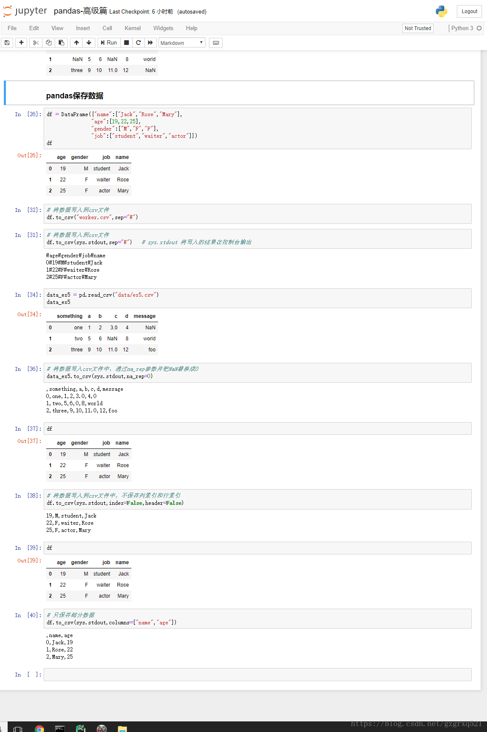Click the save and checkpoint icon
Image resolution: width=487 pixels, height=732 pixels.
(7, 43)
